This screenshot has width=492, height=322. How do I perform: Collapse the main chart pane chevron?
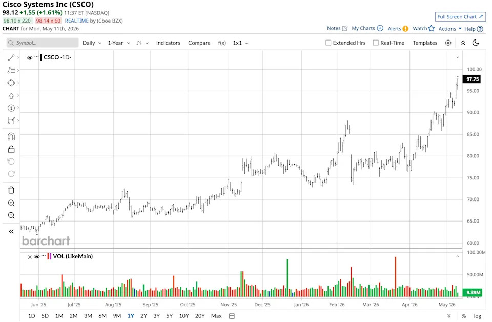458,57
